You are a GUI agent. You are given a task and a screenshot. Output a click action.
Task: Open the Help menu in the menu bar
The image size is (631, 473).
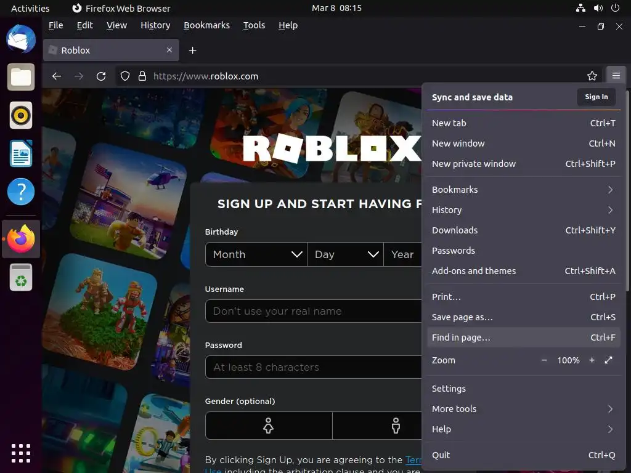(x=288, y=25)
